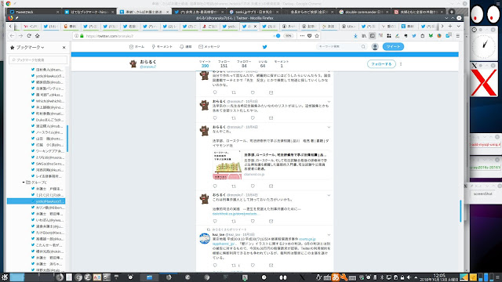
Task: Open chevron menu on kaz_law tweet
Action: [329, 235]
